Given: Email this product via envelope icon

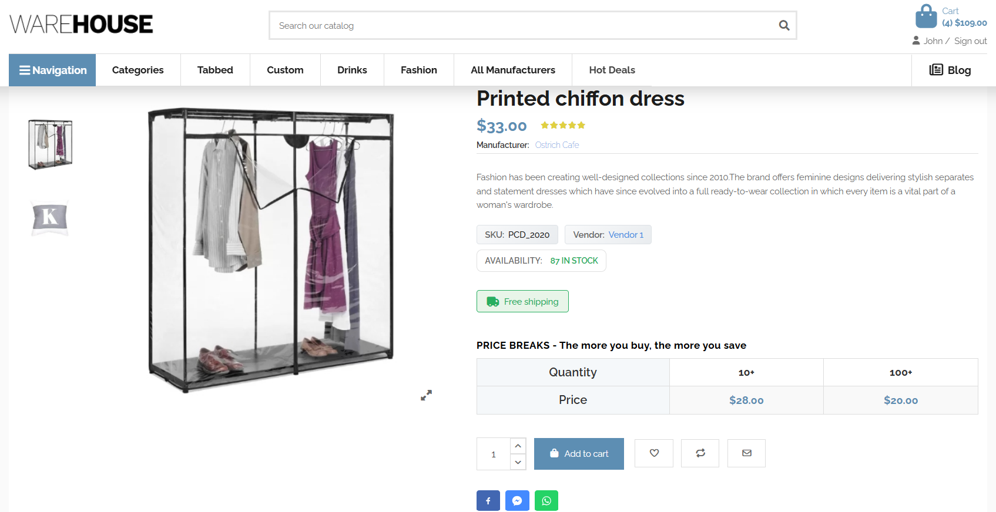Looking at the screenshot, I should tap(746, 453).
